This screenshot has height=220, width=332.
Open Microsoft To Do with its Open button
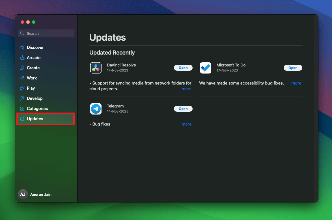(293, 68)
